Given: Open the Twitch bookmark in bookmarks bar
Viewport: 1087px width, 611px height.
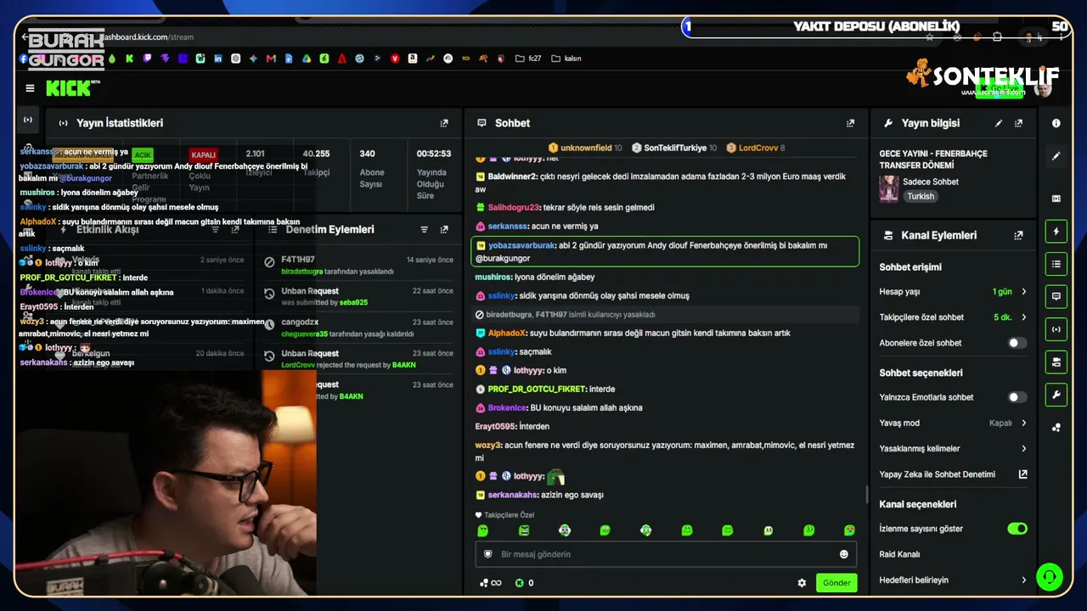Looking at the screenshot, I should tap(148, 59).
